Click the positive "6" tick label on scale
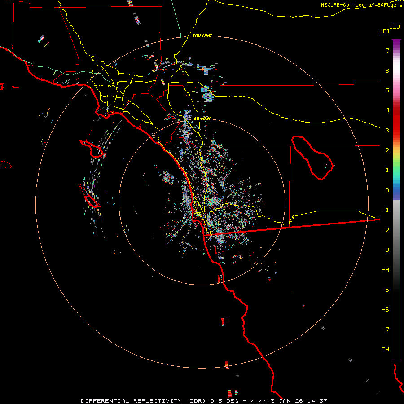Viewport: 404px width, 404px height. pos(387,70)
